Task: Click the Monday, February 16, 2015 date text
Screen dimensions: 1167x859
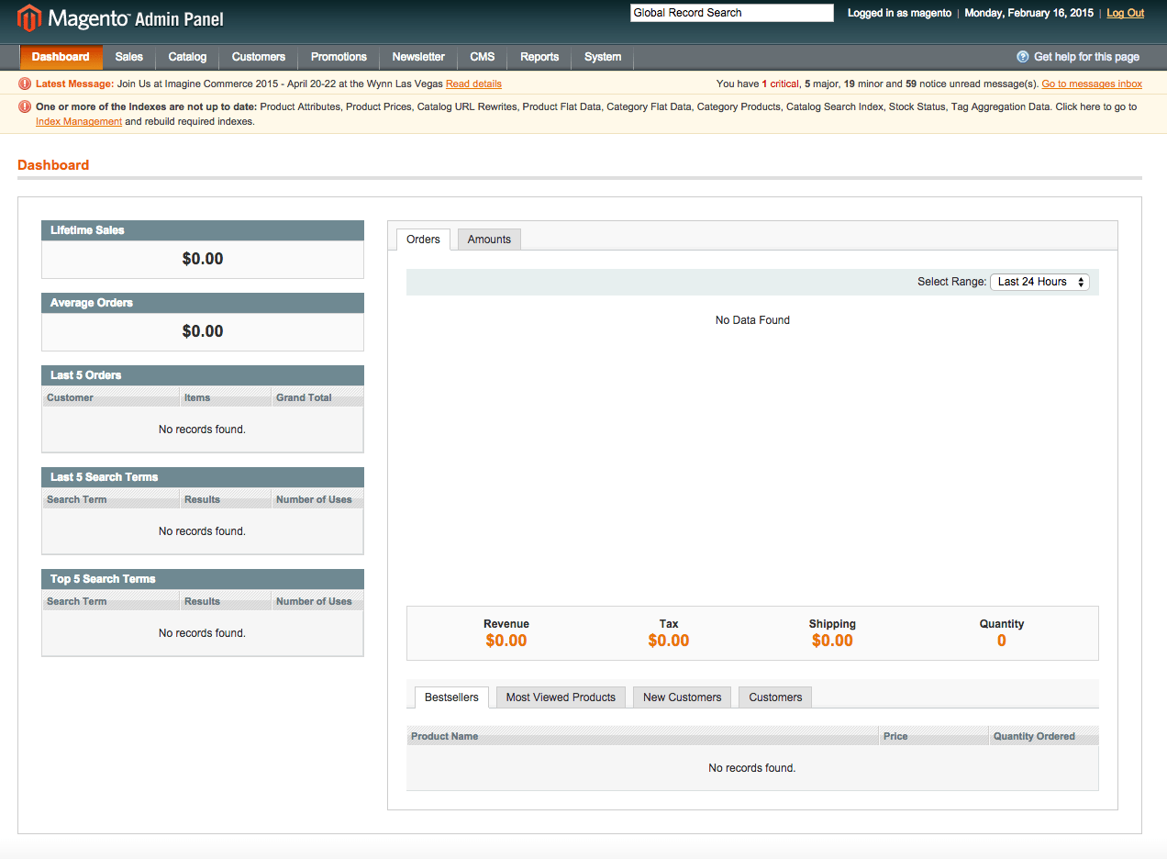Action: (1029, 13)
